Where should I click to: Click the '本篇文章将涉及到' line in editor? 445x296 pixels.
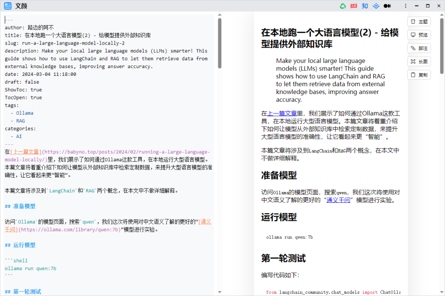pyautogui.click(x=92, y=191)
